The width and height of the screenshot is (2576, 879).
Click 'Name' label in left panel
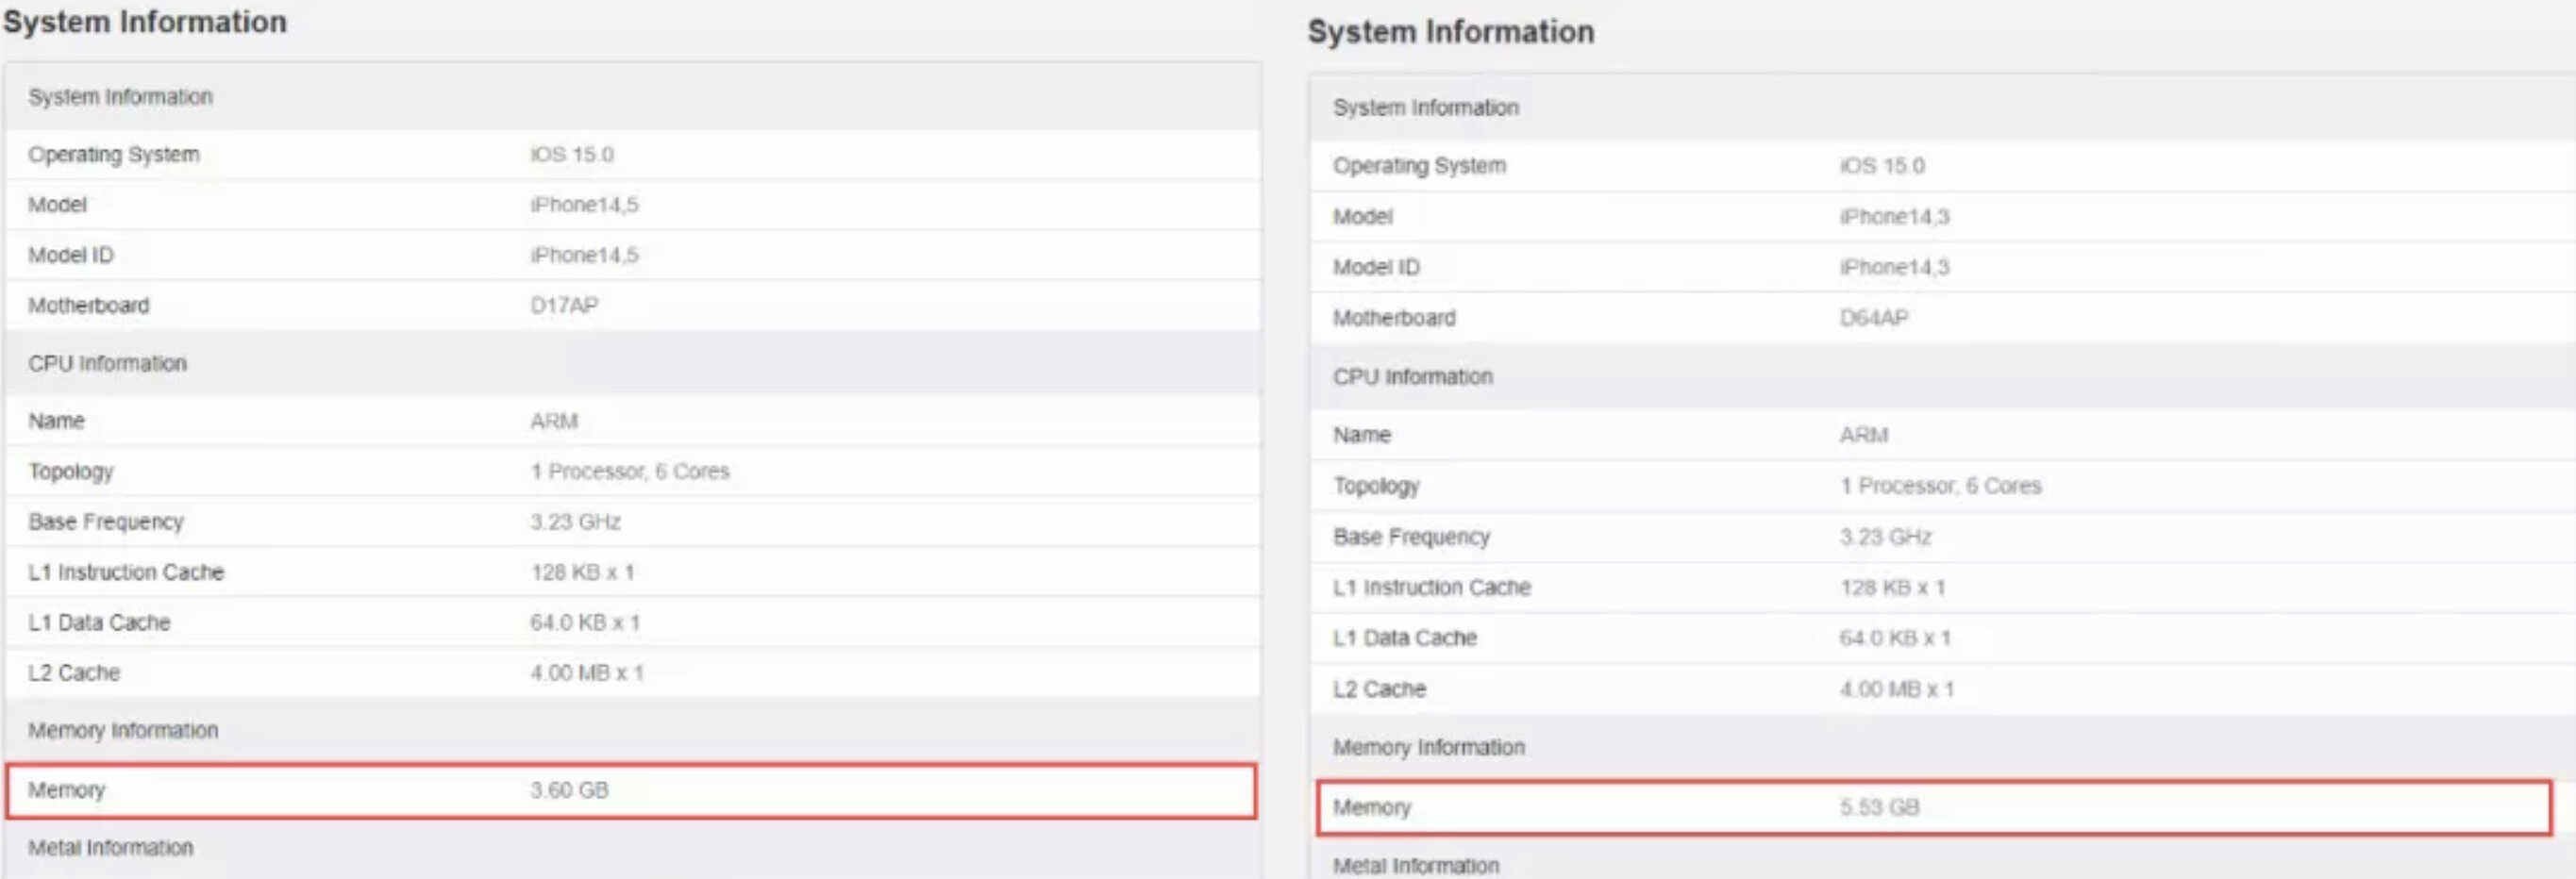pyautogui.click(x=56, y=421)
